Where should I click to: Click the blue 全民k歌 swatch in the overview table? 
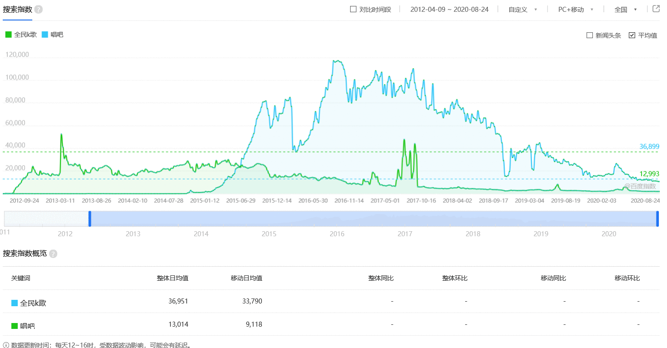pyautogui.click(x=15, y=303)
